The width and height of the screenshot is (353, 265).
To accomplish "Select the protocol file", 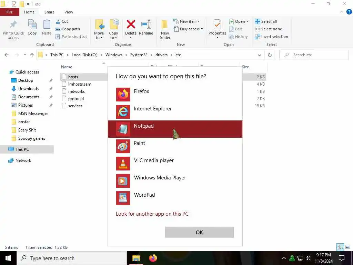I will pyautogui.click(x=76, y=99).
